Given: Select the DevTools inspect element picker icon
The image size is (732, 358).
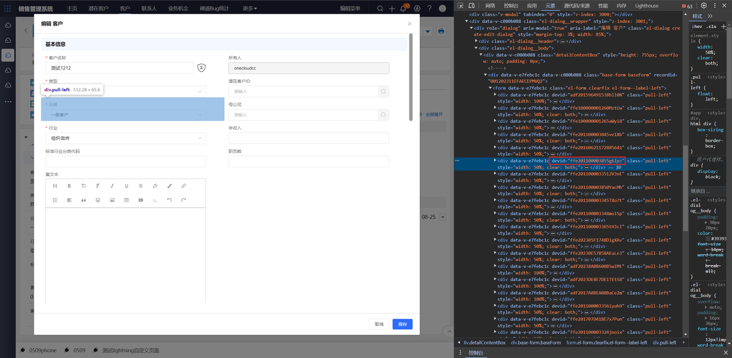Looking at the screenshot, I should click(462, 6).
